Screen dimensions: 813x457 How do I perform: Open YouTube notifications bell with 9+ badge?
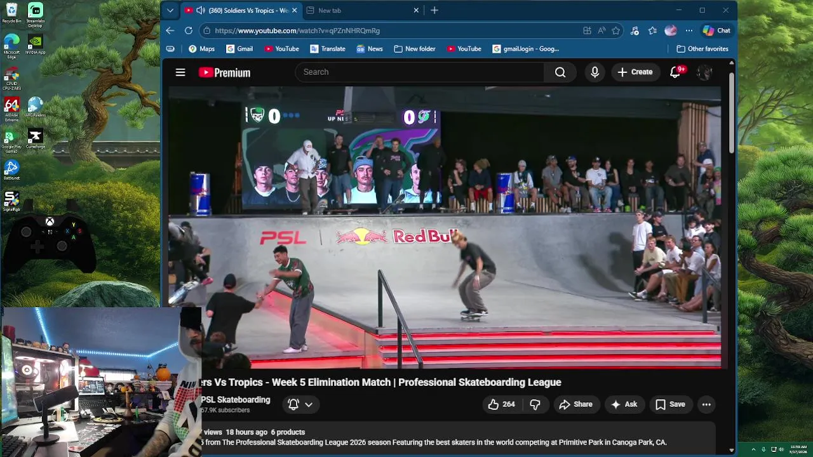[675, 72]
